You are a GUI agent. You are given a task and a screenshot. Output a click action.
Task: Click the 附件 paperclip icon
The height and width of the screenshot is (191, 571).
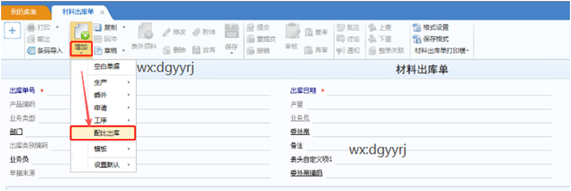click(197, 32)
